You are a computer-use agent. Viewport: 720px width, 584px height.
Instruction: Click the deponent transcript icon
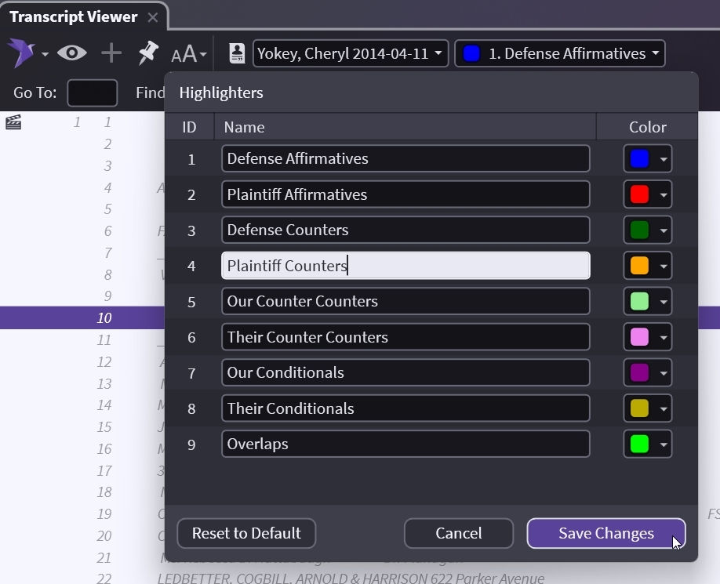click(x=237, y=53)
